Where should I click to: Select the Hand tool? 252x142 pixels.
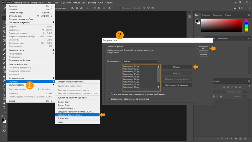tap(4, 103)
